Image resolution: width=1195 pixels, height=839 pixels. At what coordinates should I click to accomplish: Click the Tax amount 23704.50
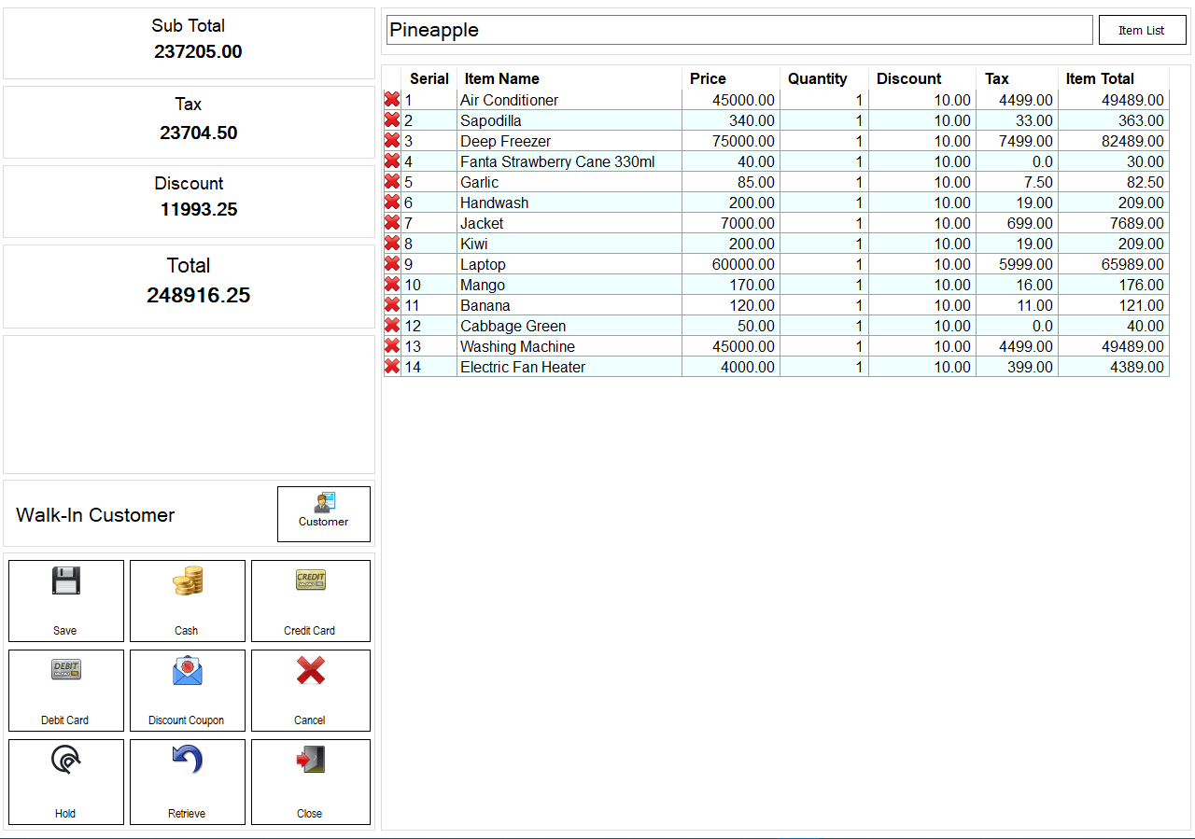tap(198, 133)
